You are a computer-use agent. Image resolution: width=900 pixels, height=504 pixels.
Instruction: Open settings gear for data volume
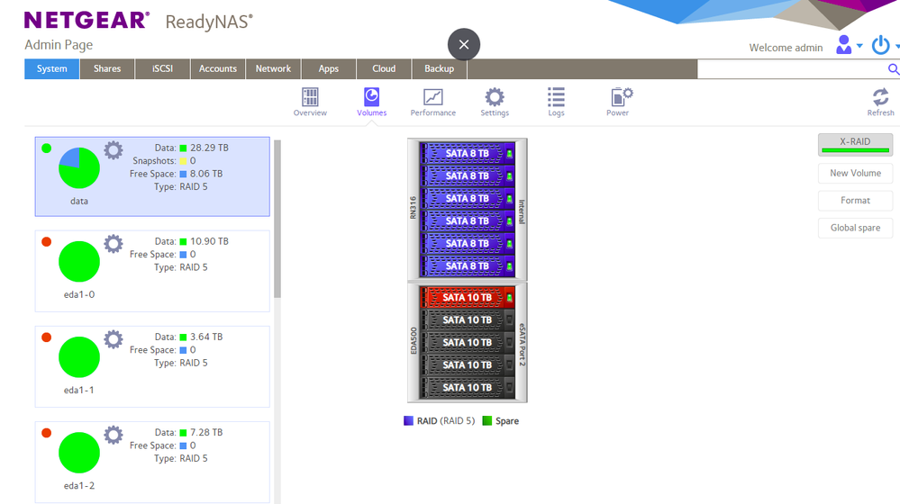pos(114,150)
